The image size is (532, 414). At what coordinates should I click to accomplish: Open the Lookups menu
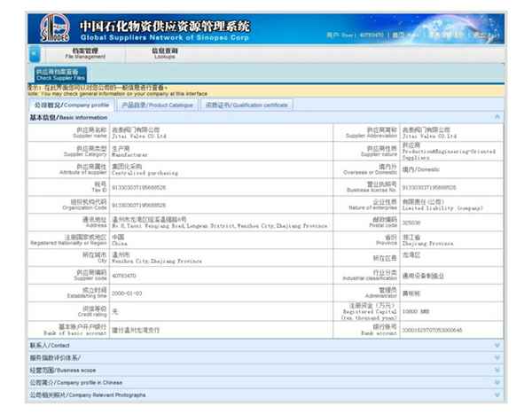(164, 53)
